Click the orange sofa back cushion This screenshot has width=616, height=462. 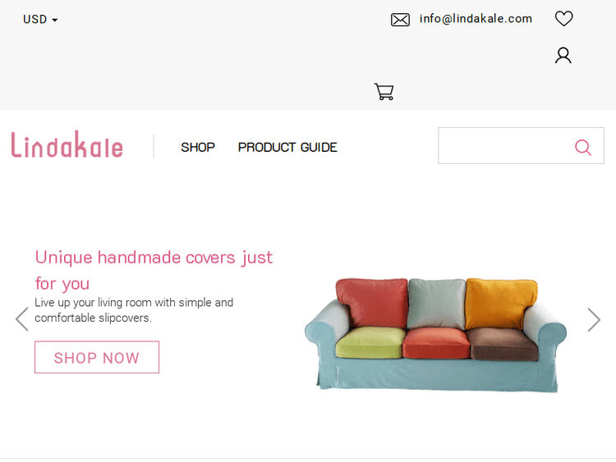coord(500,303)
